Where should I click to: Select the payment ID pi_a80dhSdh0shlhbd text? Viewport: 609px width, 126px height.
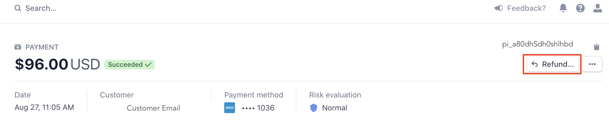click(538, 44)
